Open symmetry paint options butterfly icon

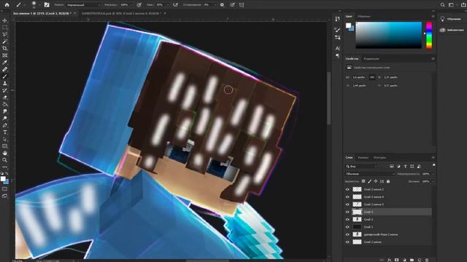click(242, 5)
